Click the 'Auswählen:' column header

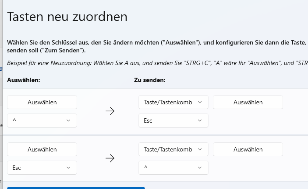[x=24, y=80]
